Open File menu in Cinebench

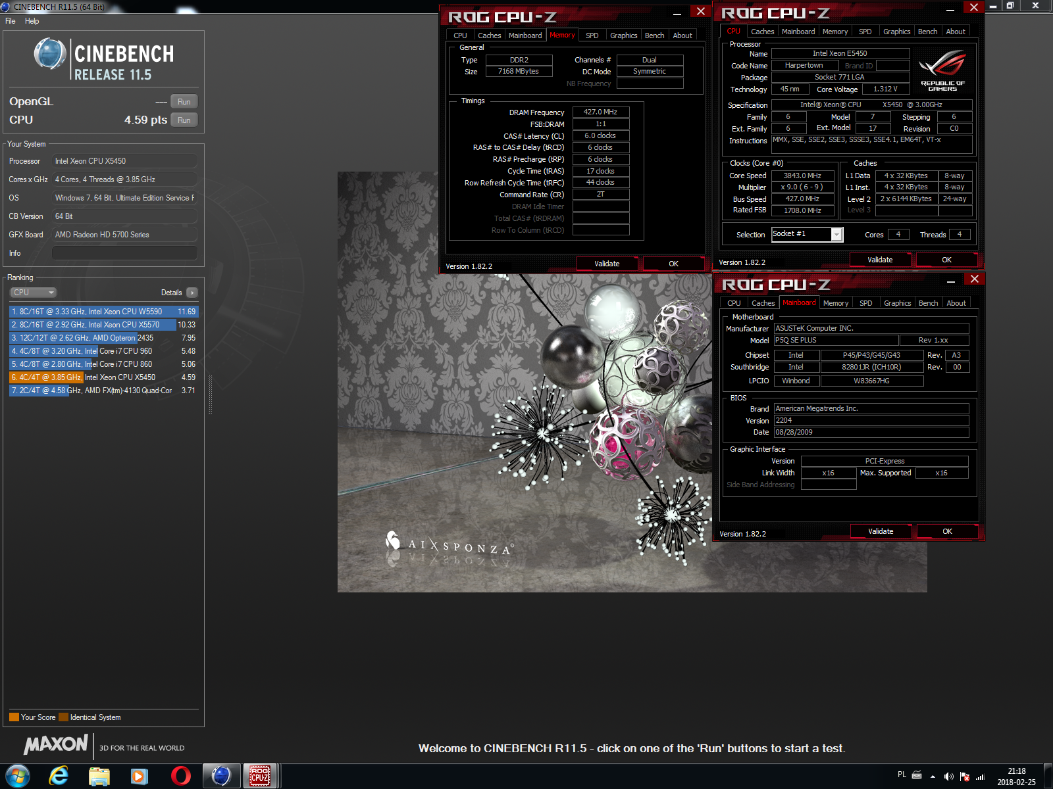[x=11, y=21]
